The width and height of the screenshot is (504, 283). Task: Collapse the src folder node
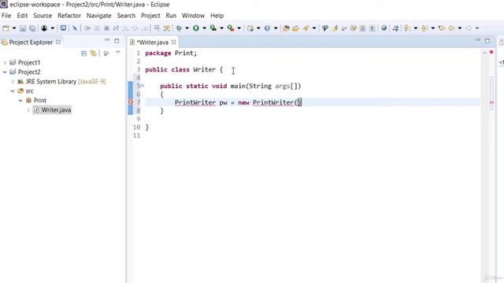click(13, 91)
